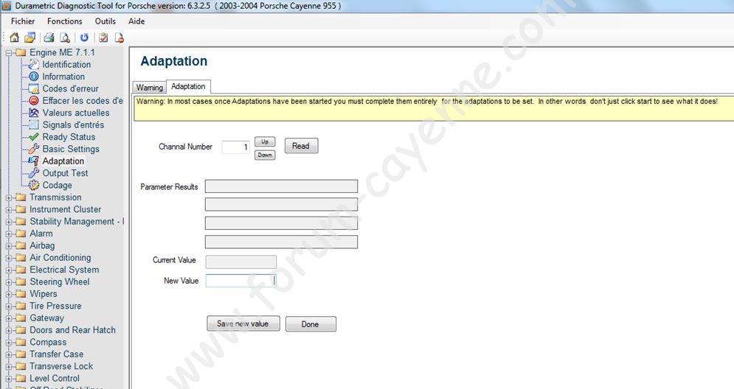Open the Fichier menu
The image size is (734, 389).
coord(23,21)
